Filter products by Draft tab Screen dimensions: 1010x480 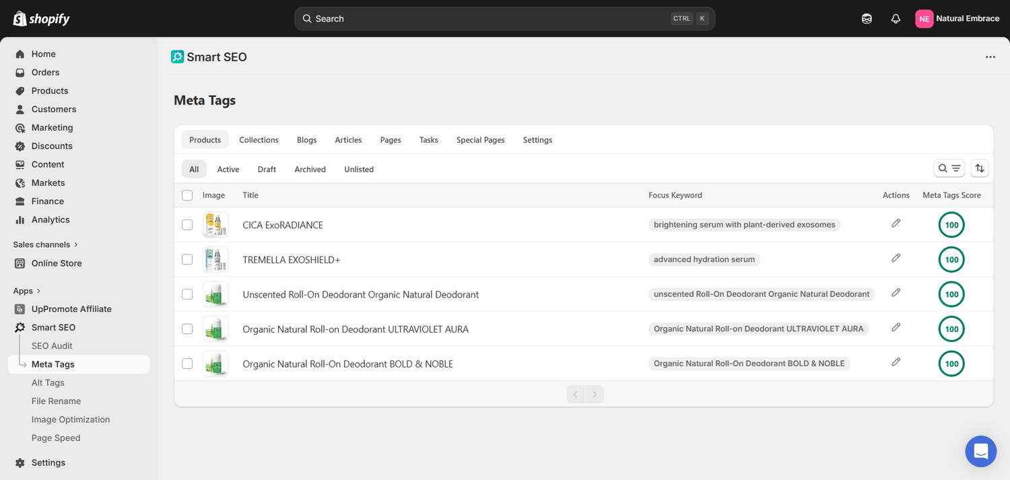[x=267, y=170]
